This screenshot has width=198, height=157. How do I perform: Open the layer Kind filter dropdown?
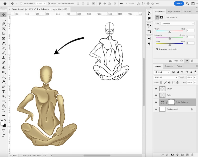162,72
